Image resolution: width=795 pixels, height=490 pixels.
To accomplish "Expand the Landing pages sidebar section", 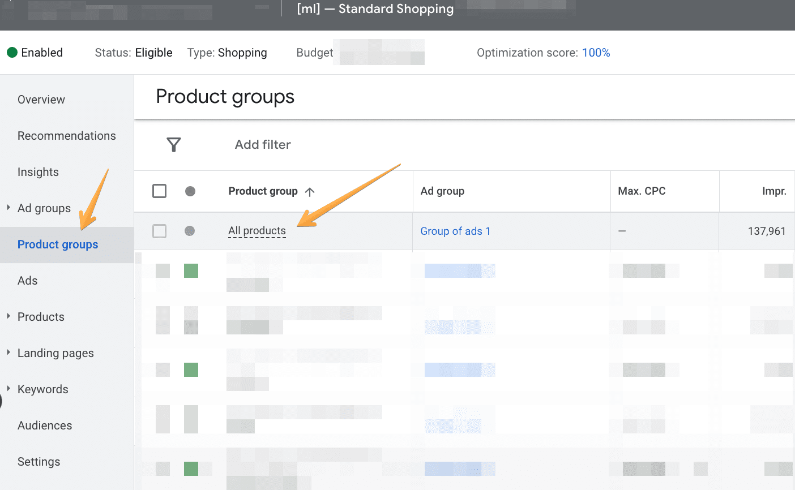I will click(x=8, y=353).
